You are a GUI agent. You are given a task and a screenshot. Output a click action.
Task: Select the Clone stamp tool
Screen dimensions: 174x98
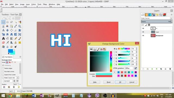click(x=16, y=42)
